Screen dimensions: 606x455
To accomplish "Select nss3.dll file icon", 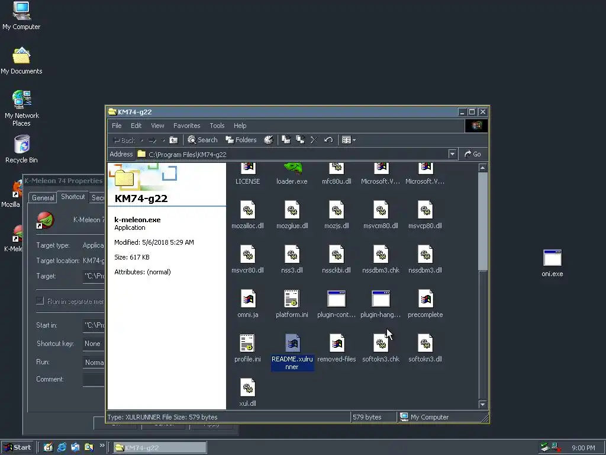I will coord(292,255).
